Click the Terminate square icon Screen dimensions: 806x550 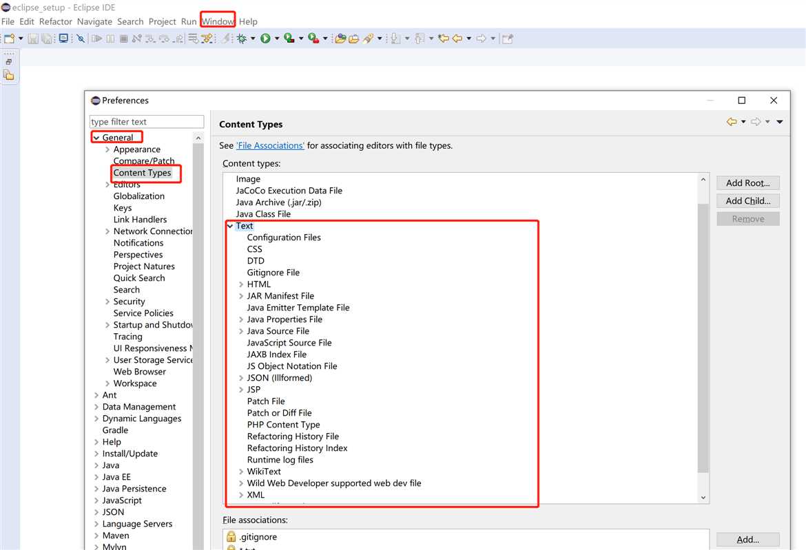point(123,39)
